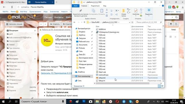Click the file list vertical scrollbar
Image resolution: width=185 pixels, height=104 pixels.
click(x=163, y=64)
